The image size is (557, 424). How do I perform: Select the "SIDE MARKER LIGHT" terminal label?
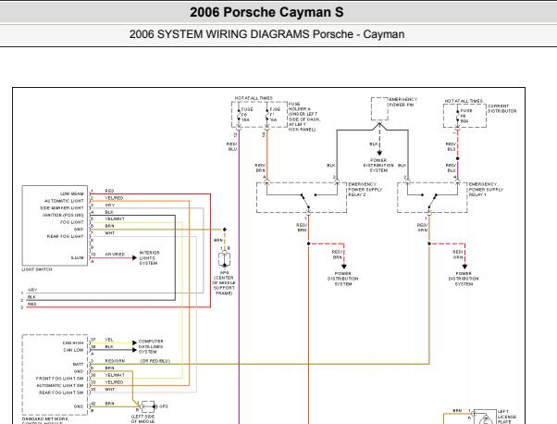coord(62,208)
